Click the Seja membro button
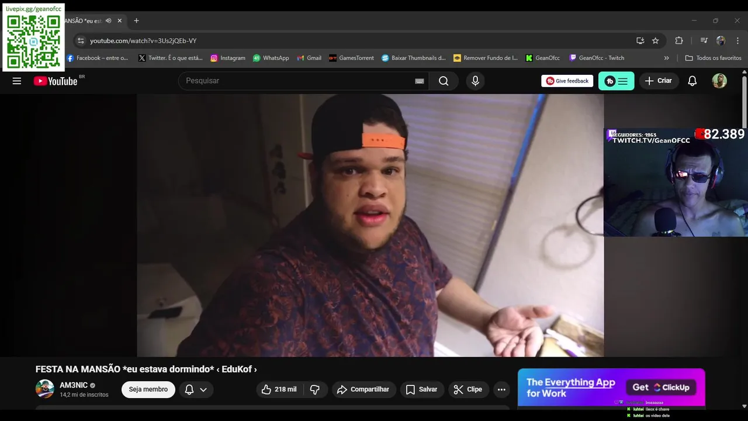Viewport: 748px width, 421px height. 148,389
